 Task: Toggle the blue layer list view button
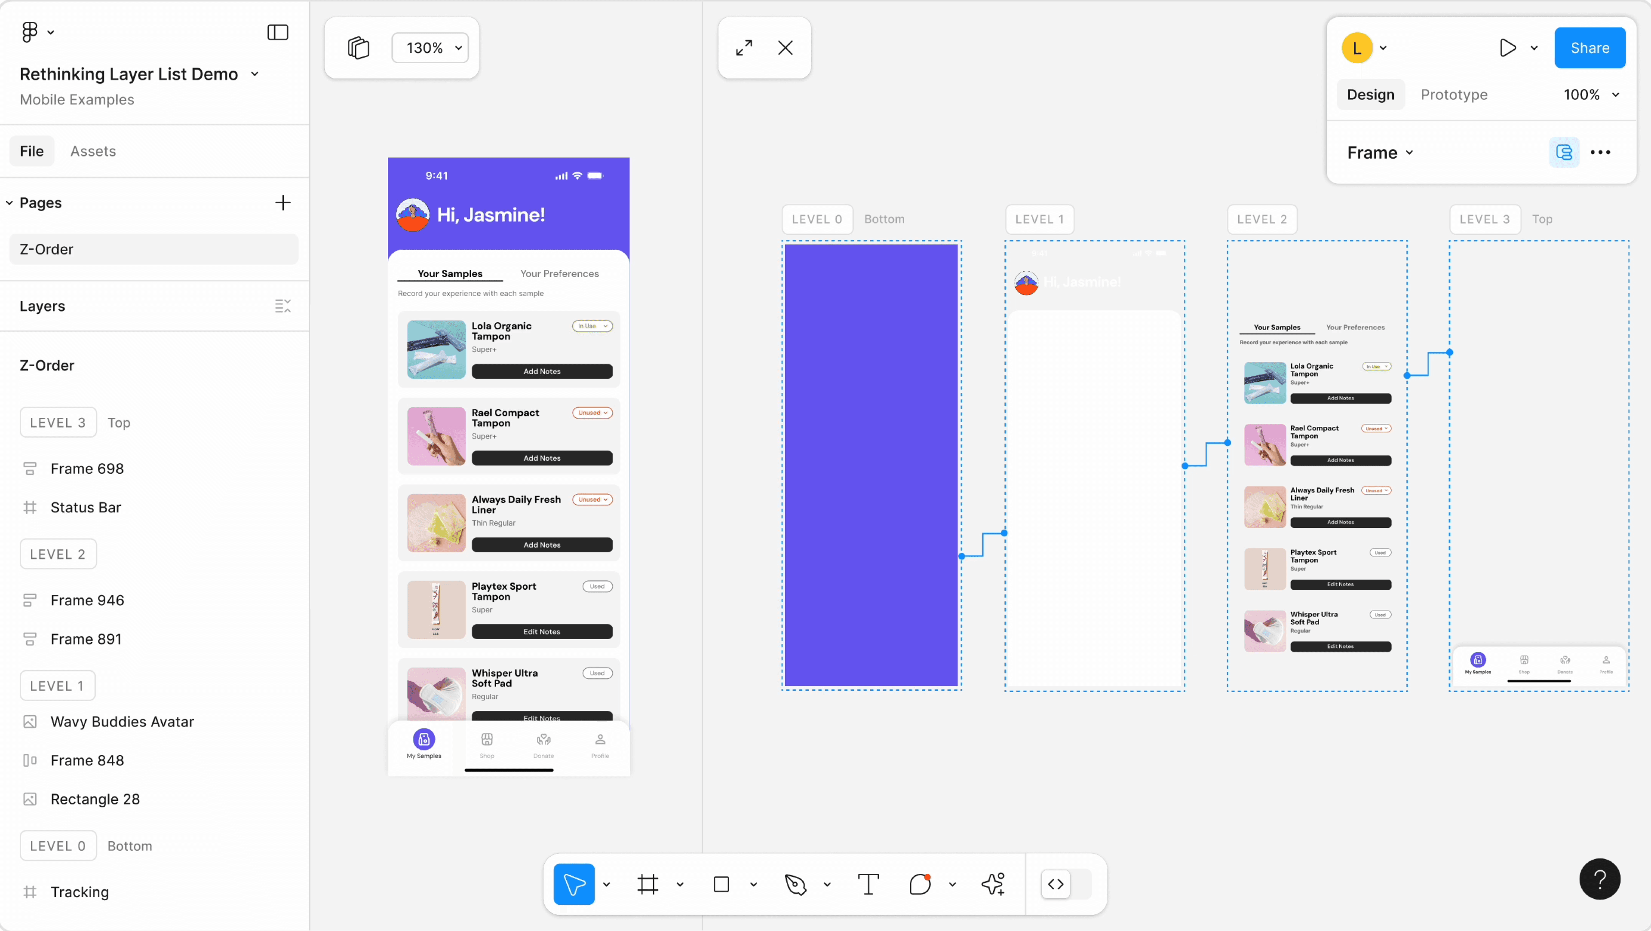coord(1564,153)
